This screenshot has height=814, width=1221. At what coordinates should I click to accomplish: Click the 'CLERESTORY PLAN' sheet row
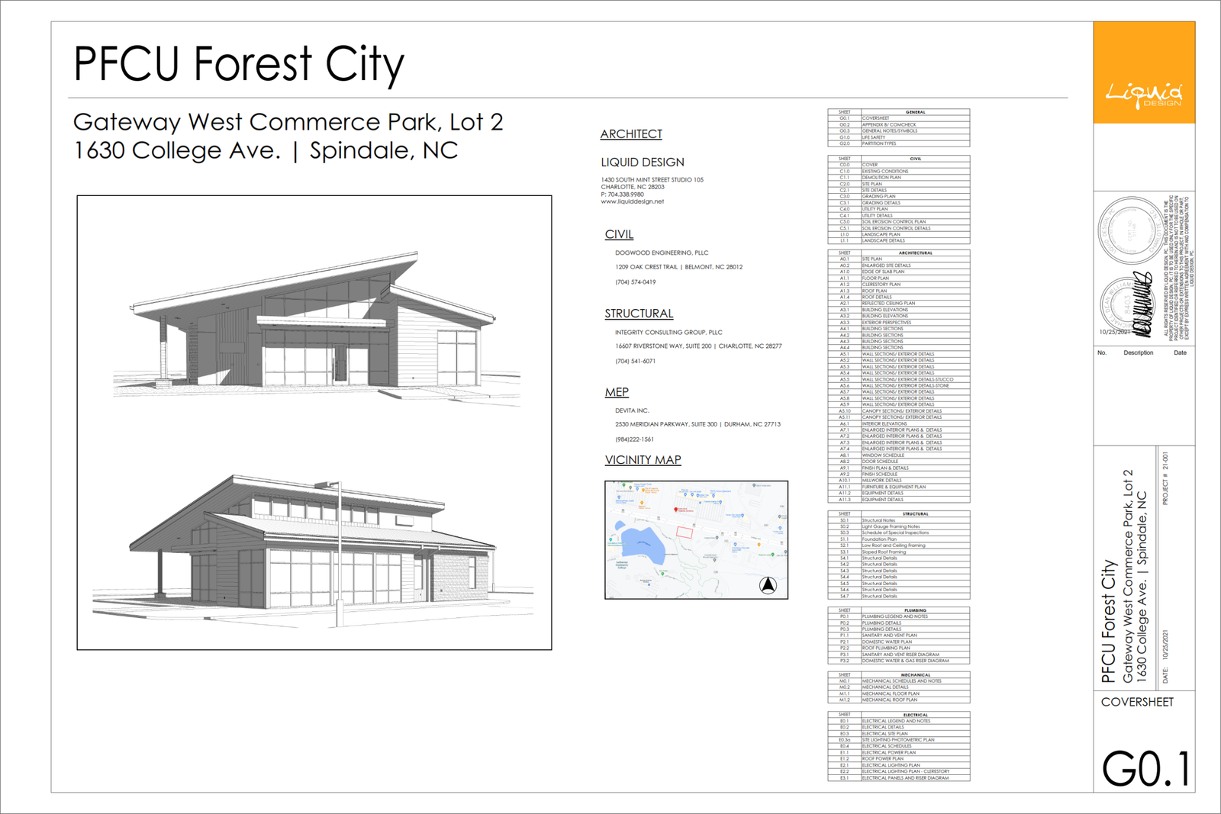coord(899,285)
